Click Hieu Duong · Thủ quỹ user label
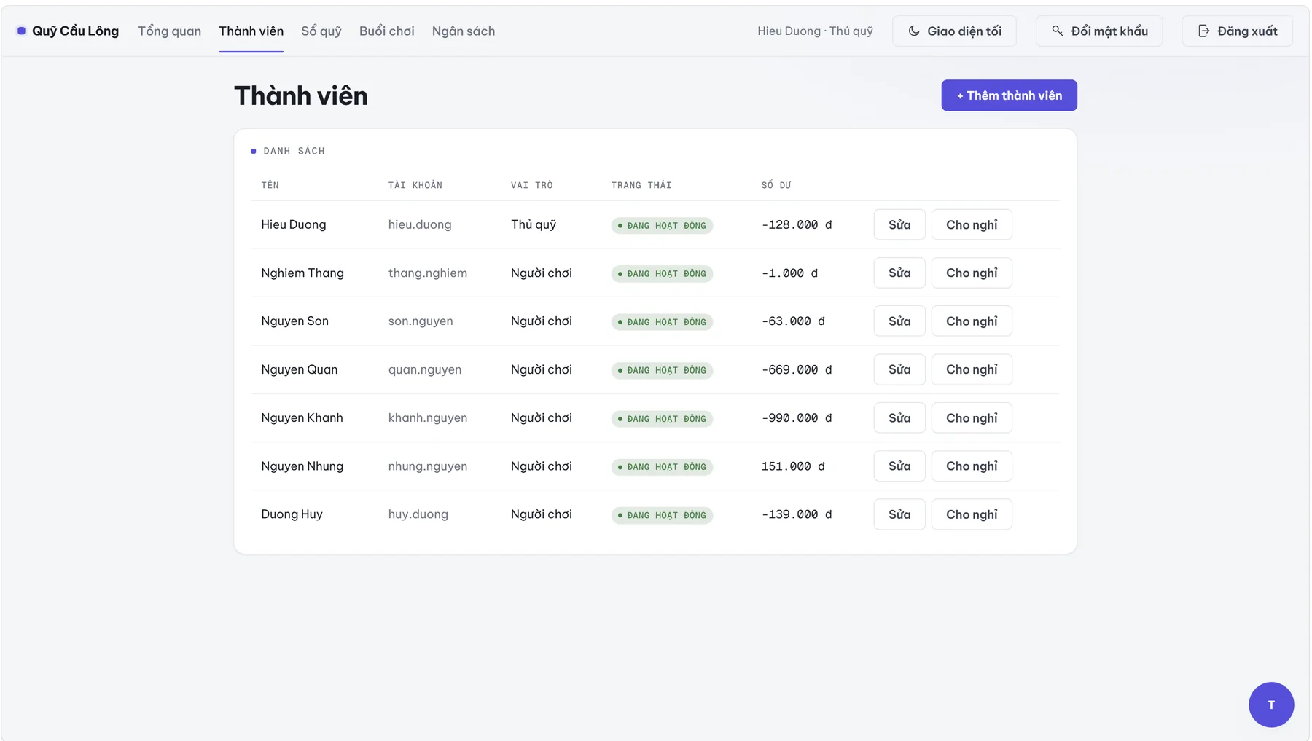 (815, 31)
